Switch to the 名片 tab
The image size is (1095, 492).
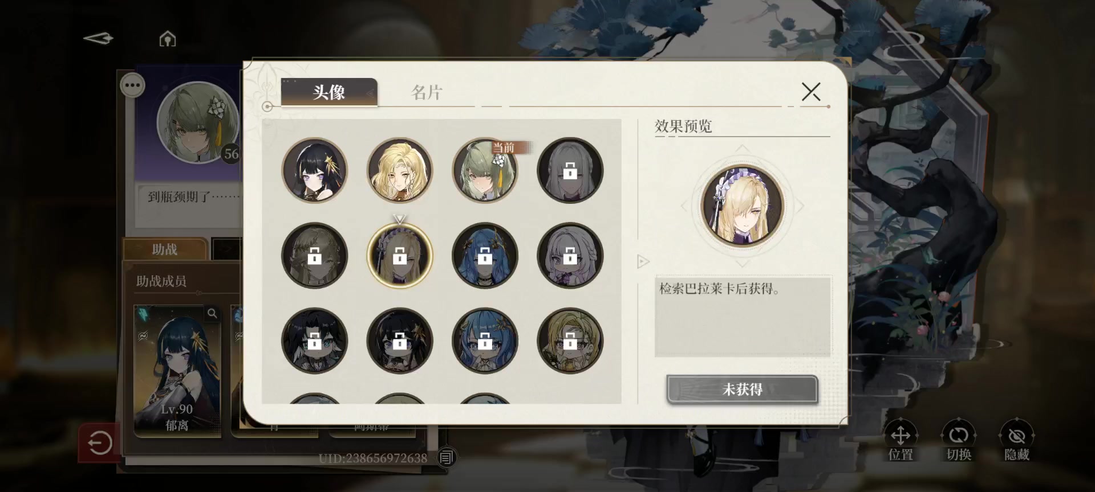click(427, 92)
